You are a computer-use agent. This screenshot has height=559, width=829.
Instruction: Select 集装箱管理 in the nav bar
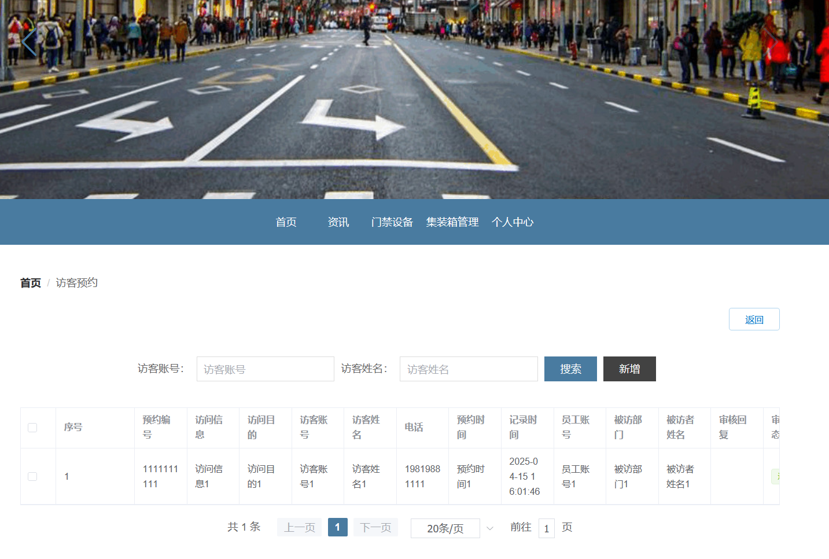[x=452, y=222]
